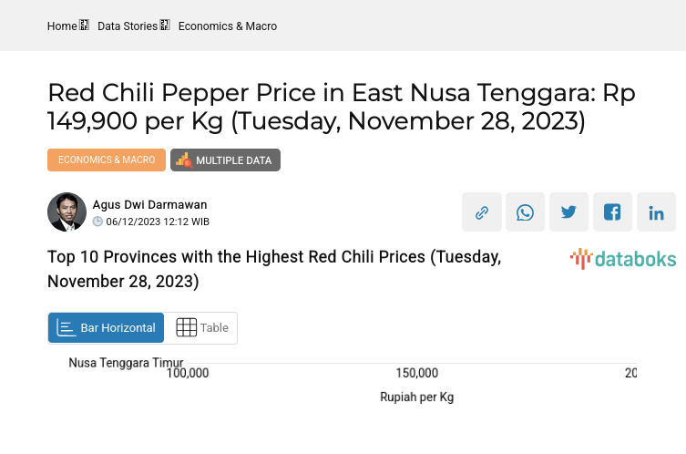Image resolution: width=686 pixels, height=454 pixels.
Task: Open Data Stories in the breadcrumb
Action: click(x=128, y=26)
